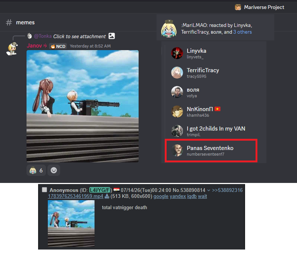The image size is (297, 260).
Task: Click the Vietnam flag next to NnKinonП
Action: 217,109
